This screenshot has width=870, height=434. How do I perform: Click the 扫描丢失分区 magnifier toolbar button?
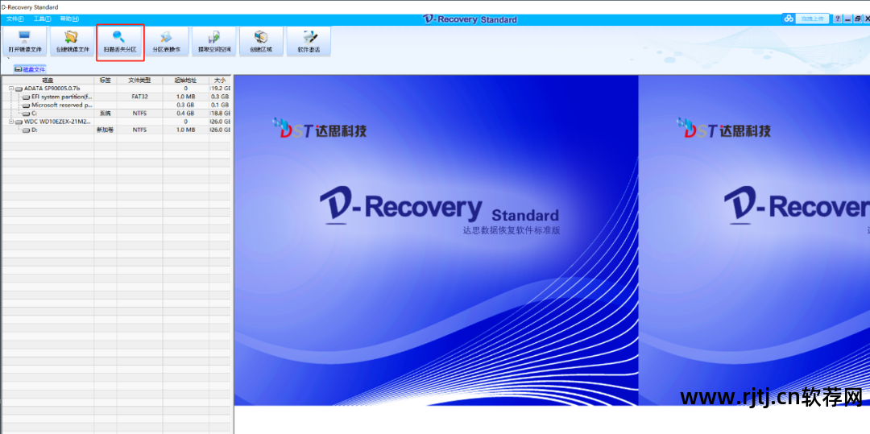120,42
